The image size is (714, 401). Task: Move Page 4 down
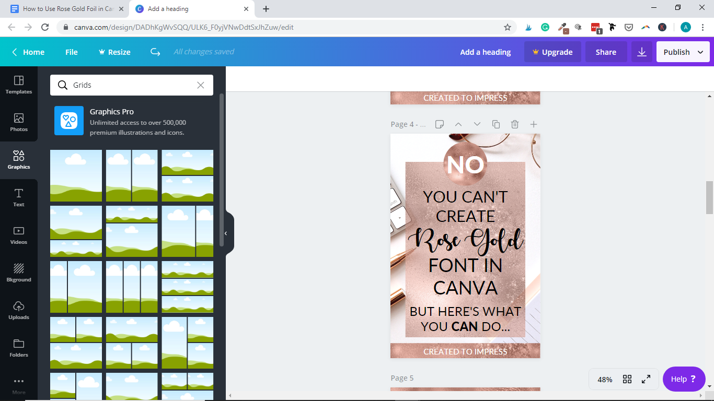coord(477,124)
